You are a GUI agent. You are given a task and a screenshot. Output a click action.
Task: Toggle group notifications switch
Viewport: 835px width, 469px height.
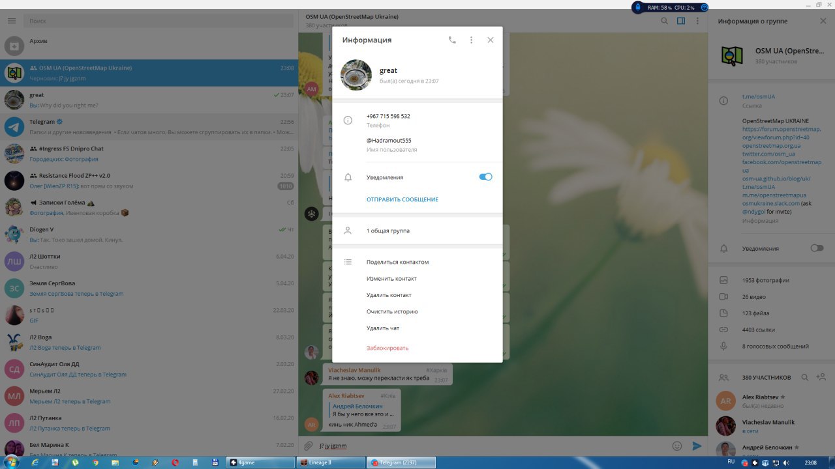tap(817, 248)
